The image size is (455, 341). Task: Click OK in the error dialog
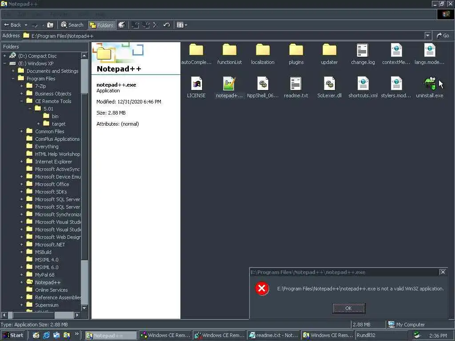pos(349,308)
